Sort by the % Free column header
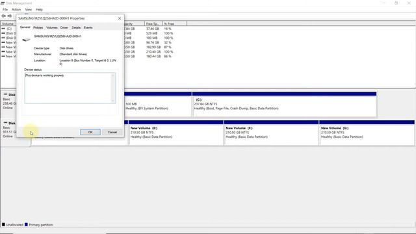Viewport: 416px width, 234px height. pos(174,24)
